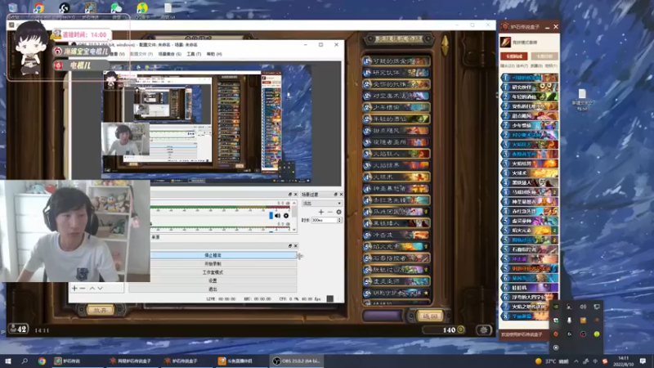
Task: Close the OBS controls dock panel
Action: click(296, 246)
